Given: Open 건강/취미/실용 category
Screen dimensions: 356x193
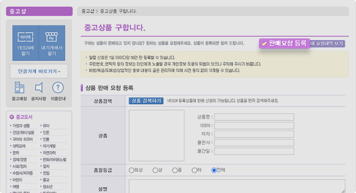Looking at the screenshot, I should pyautogui.click(x=23, y=132).
